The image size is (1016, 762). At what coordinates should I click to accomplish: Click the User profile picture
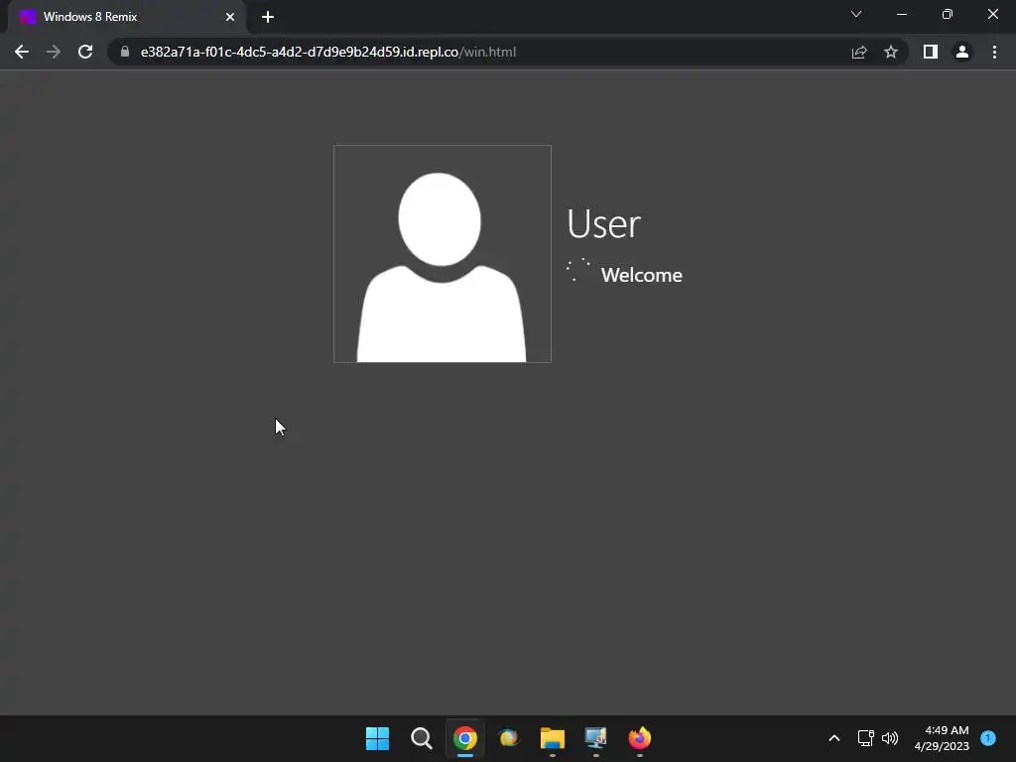coord(443,254)
